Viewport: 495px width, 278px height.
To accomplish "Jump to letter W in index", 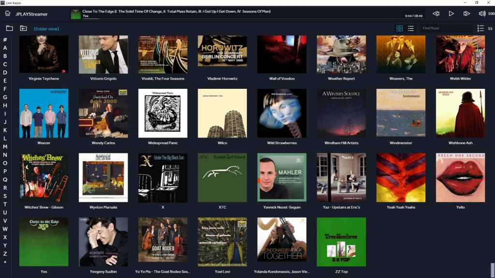I will point(5,229).
